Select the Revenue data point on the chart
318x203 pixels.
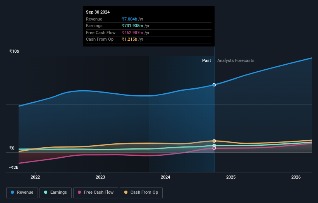tap(214, 85)
